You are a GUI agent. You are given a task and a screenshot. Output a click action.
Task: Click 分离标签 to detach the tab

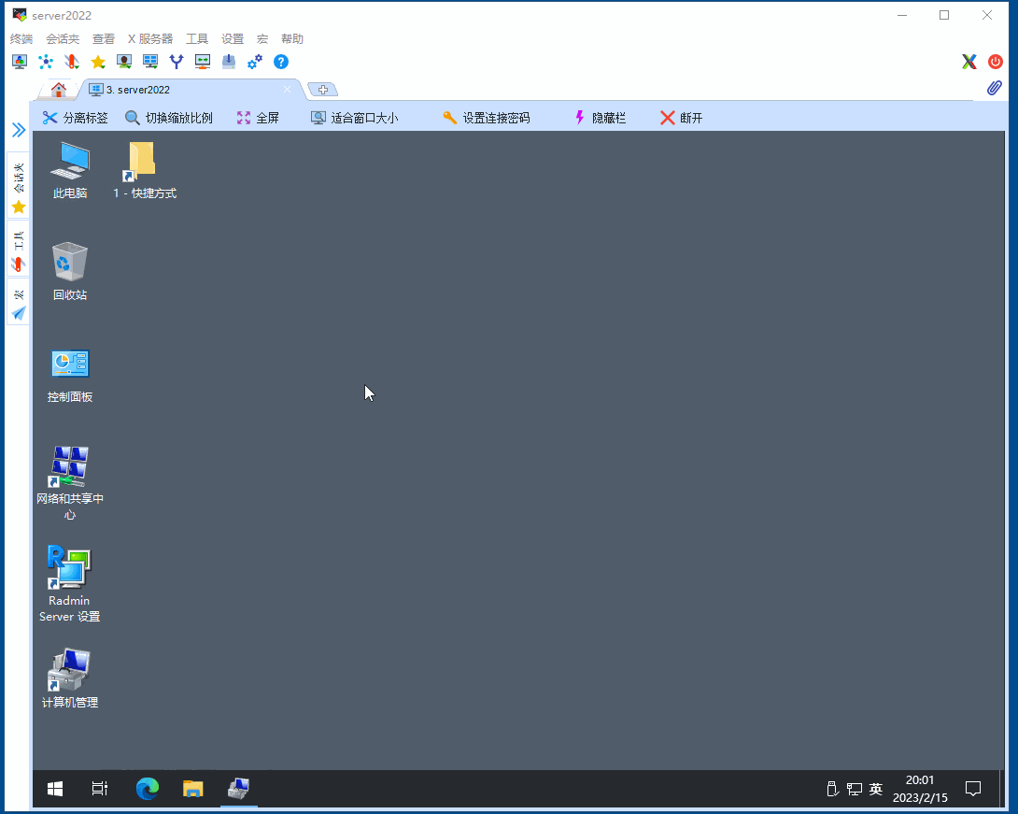point(75,118)
